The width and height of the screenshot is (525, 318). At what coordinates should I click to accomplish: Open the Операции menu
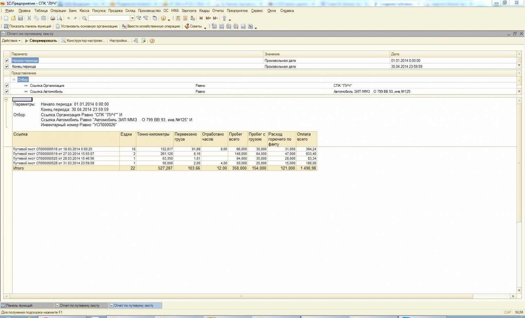click(58, 11)
